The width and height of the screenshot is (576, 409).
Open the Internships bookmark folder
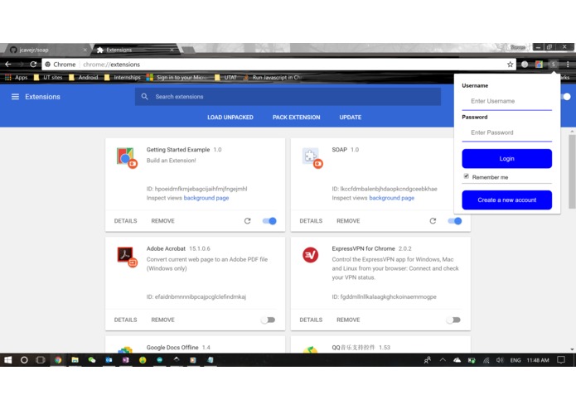coord(123,77)
